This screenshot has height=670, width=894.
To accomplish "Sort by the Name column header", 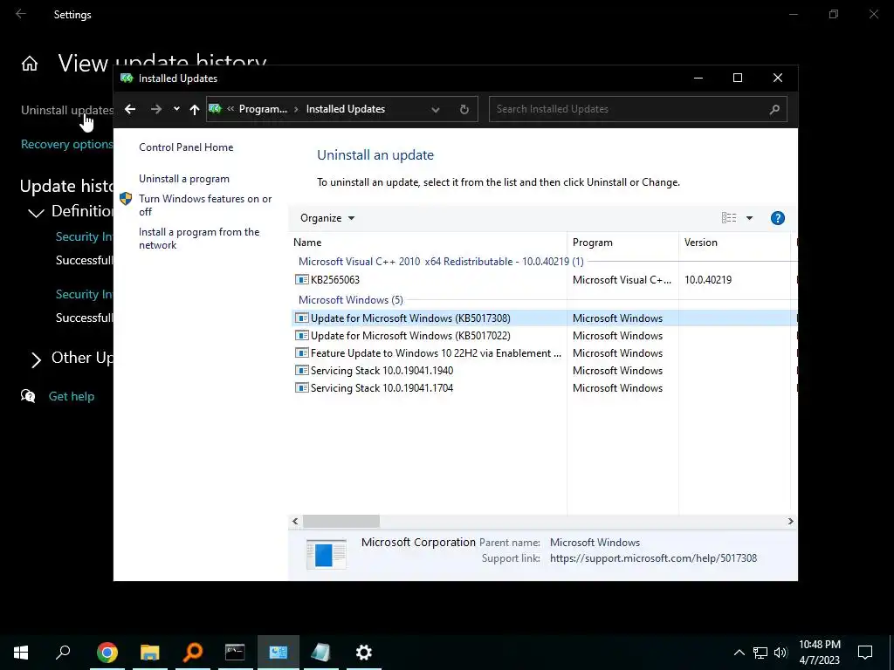I will 428,243.
